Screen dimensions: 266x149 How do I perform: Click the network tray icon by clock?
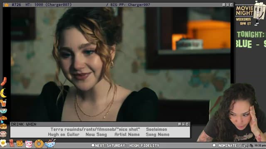tap(251, 146)
